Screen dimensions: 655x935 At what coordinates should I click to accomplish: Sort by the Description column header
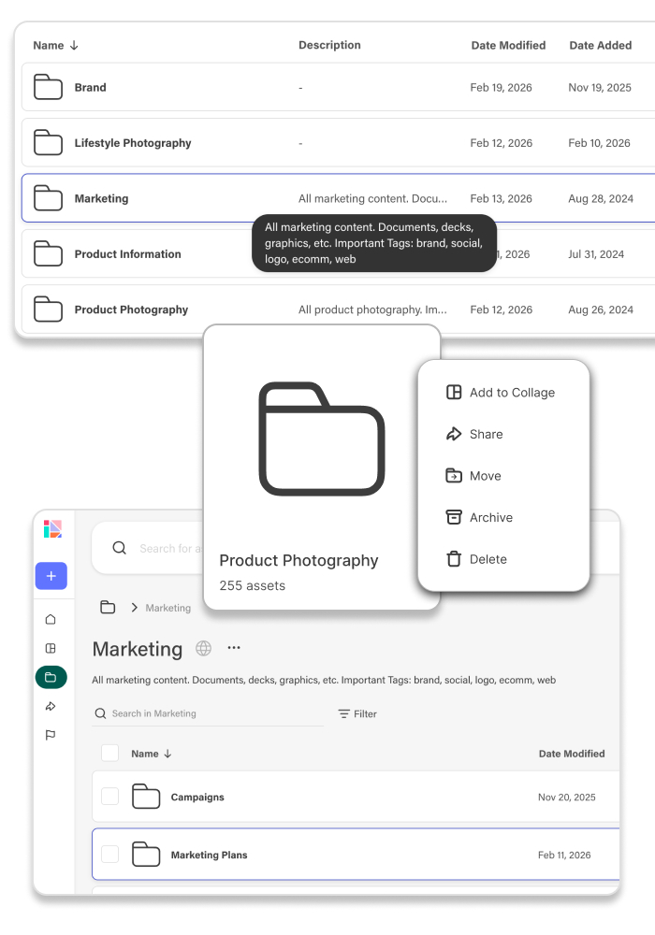tap(329, 45)
